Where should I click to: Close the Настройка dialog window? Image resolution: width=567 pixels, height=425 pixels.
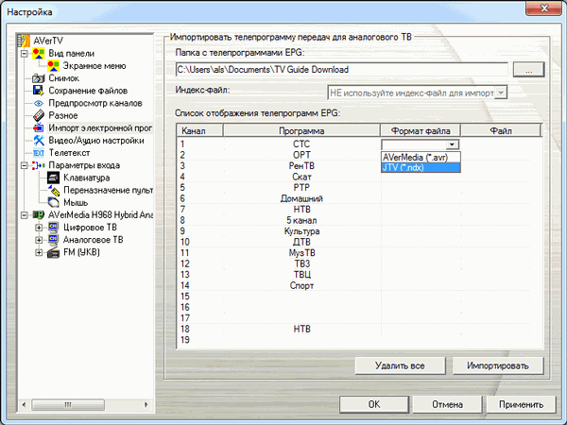543,8
